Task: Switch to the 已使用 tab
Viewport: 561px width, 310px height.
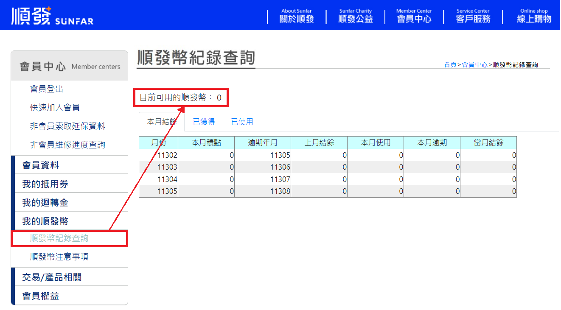Action: click(242, 122)
